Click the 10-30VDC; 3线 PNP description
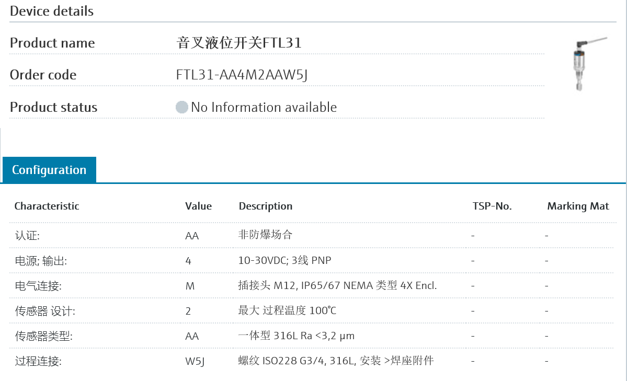 click(284, 260)
